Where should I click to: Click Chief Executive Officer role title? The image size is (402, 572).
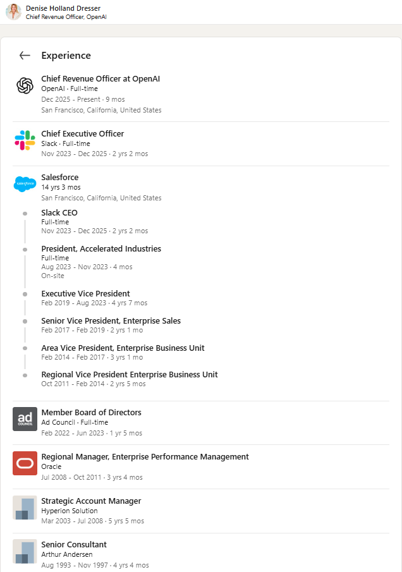pos(82,134)
